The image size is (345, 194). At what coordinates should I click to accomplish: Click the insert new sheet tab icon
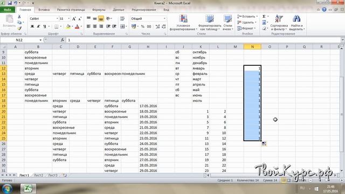(x=64, y=175)
